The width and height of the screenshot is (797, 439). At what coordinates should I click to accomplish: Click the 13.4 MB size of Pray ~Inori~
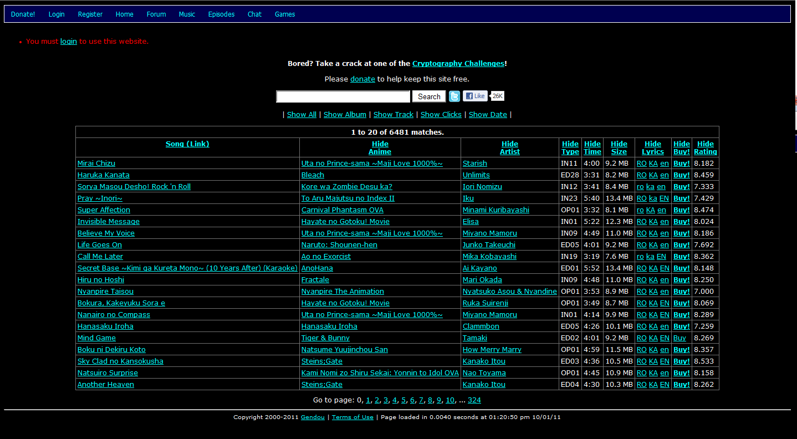619,198
